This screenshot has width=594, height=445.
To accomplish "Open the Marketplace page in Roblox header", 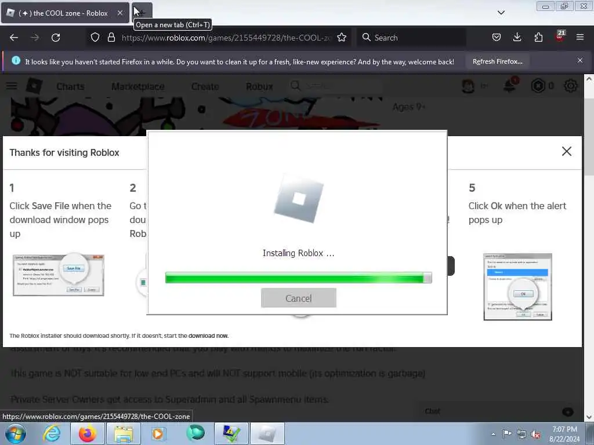I will coord(138,87).
